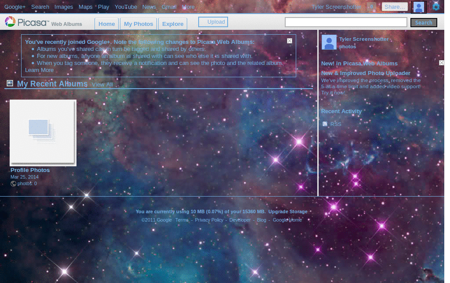Open New & Improved Photo Uploader link
450x283 pixels.
[366, 73]
